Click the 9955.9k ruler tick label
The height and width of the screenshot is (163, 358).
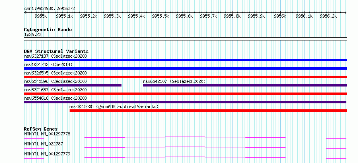click(x=256, y=16)
